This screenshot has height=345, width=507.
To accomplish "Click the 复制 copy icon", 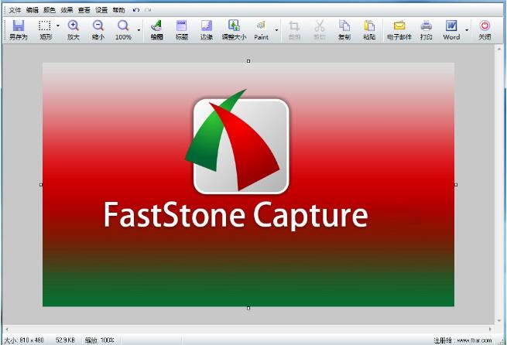I will tap(344, 29).
